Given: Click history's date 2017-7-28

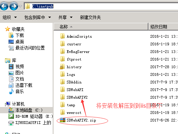Looking at the screenshot, I should click(160, 67).
